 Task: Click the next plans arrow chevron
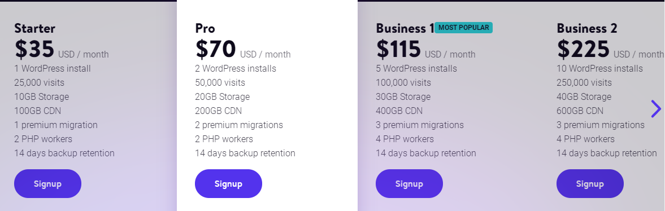655,109
